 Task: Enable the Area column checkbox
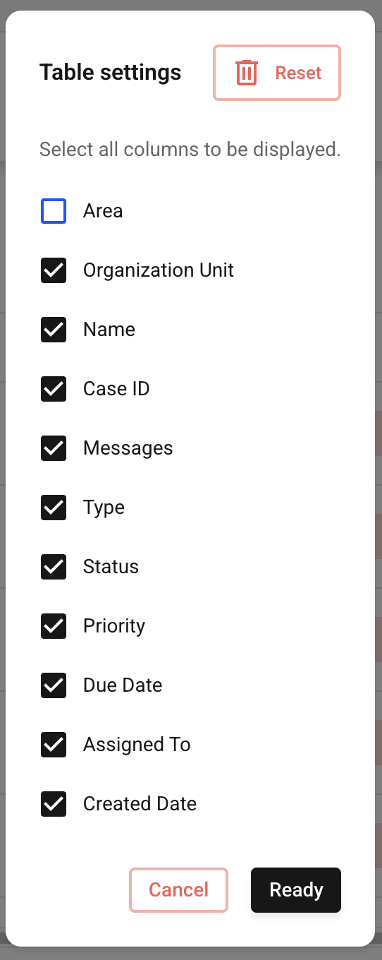[54, 211]
